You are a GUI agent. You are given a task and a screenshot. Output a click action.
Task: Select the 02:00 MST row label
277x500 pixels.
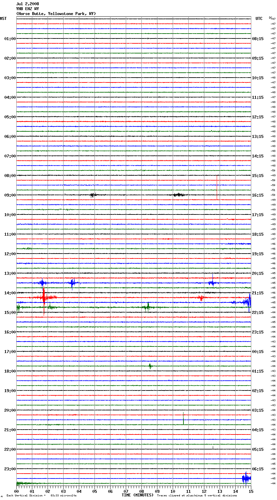10,58
